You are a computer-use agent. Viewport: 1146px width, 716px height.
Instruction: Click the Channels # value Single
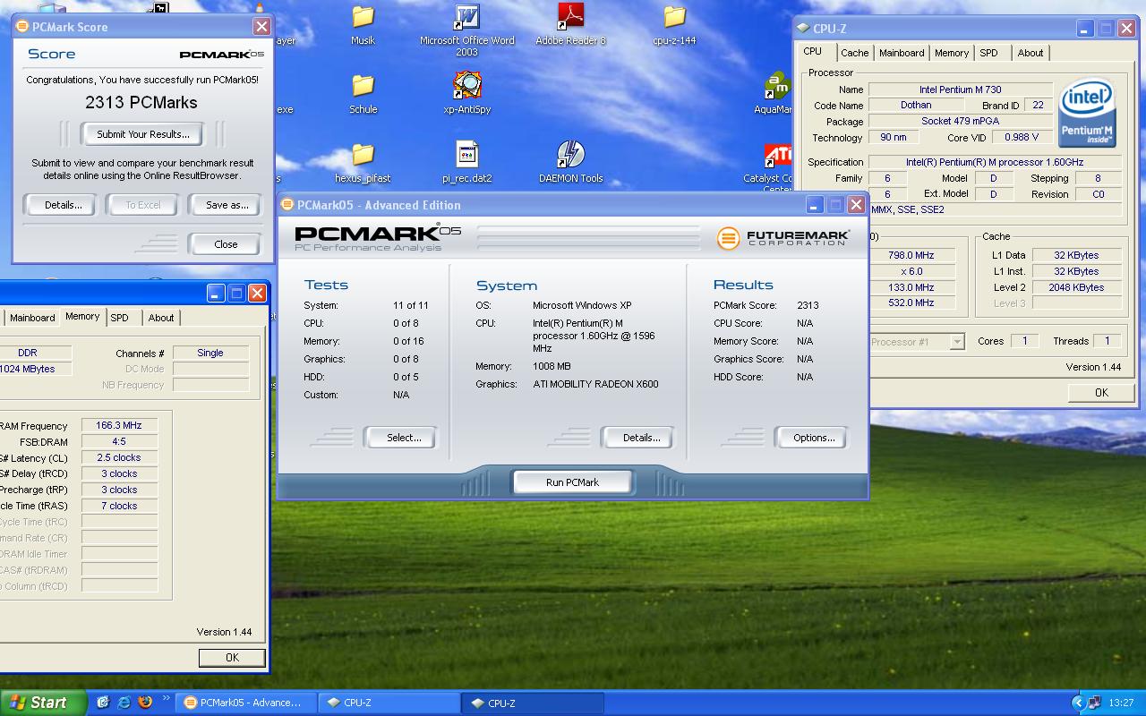click(210, 353)
